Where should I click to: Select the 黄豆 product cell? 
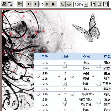(104, 99)
